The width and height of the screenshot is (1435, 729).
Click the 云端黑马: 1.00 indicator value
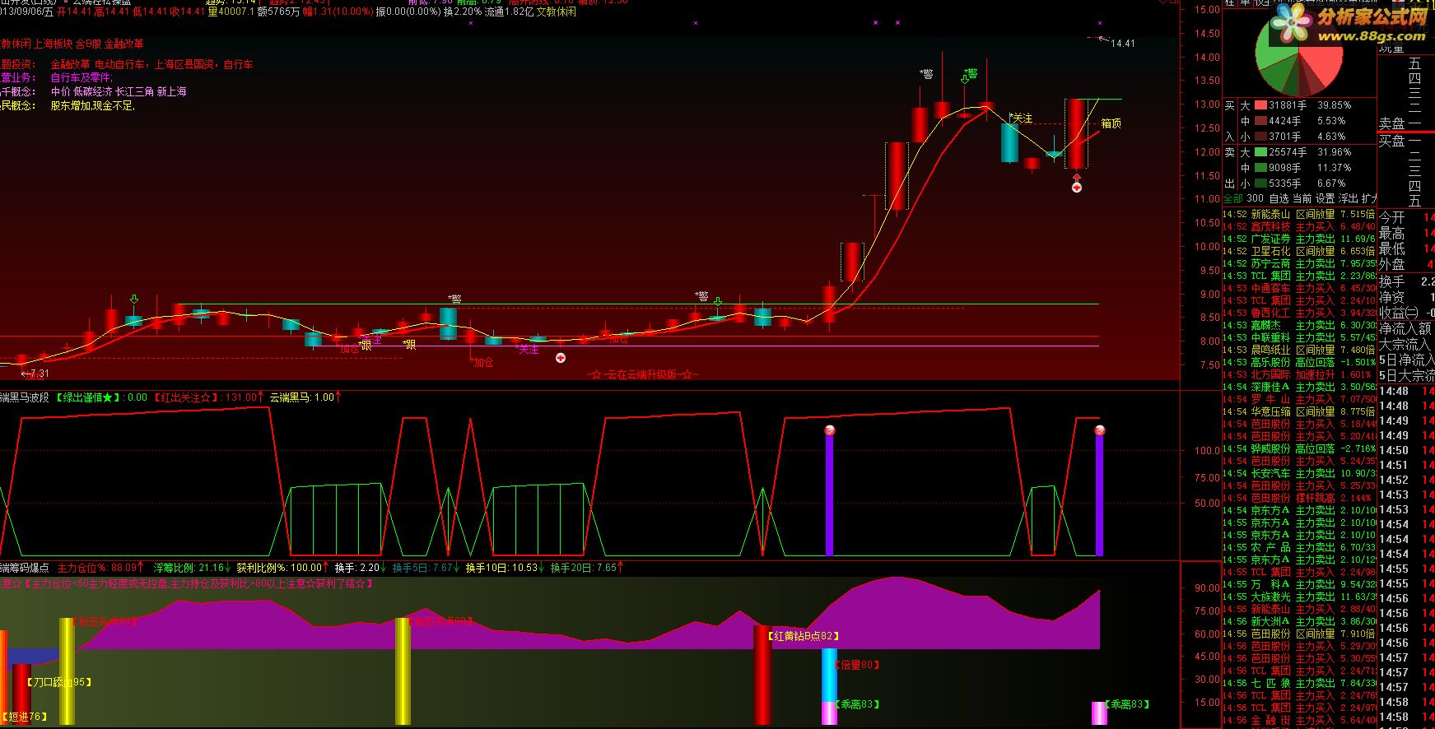305,397
